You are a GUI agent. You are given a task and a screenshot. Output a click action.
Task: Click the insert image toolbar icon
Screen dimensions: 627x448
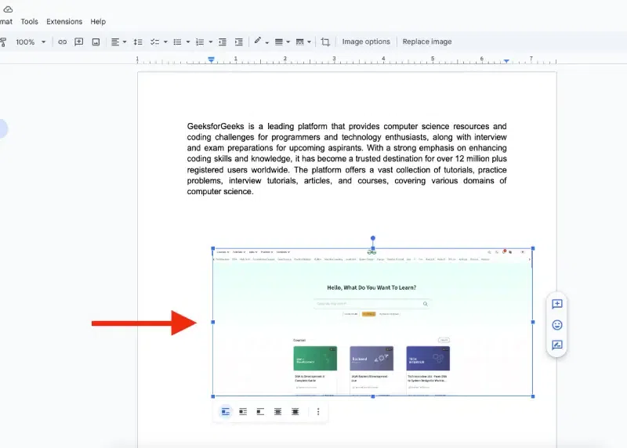96,42
